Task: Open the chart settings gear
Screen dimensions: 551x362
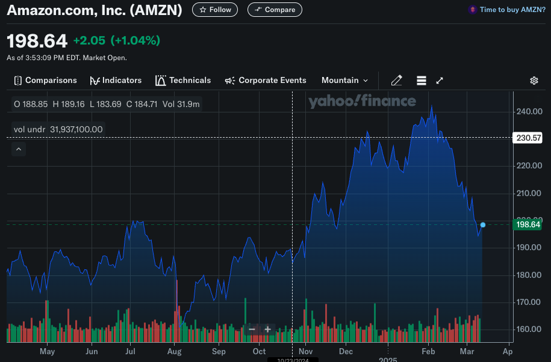Action: click(x=534, y=80)
